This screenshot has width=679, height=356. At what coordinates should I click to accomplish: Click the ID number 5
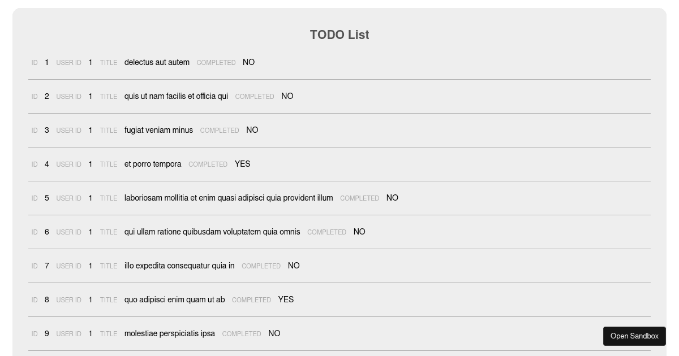tap(47, 198)
